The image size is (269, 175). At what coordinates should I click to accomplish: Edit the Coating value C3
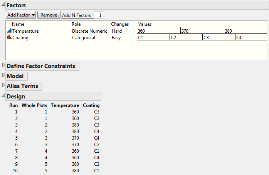[x=219, y=37]
